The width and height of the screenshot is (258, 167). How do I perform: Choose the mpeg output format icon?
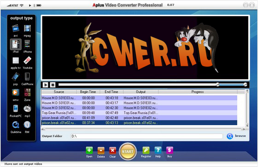[x=27, y=28]
